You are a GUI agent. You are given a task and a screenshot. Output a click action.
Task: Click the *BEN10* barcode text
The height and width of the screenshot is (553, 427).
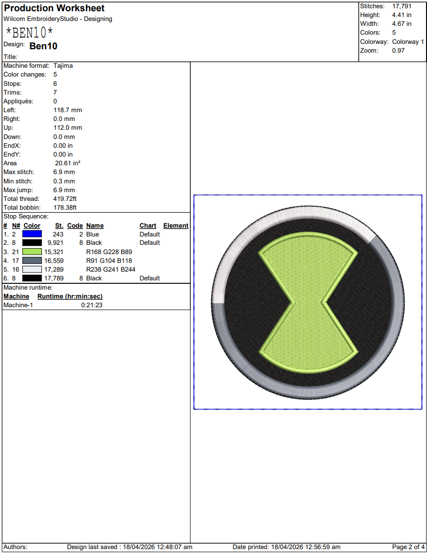click(x=29, y=33)
